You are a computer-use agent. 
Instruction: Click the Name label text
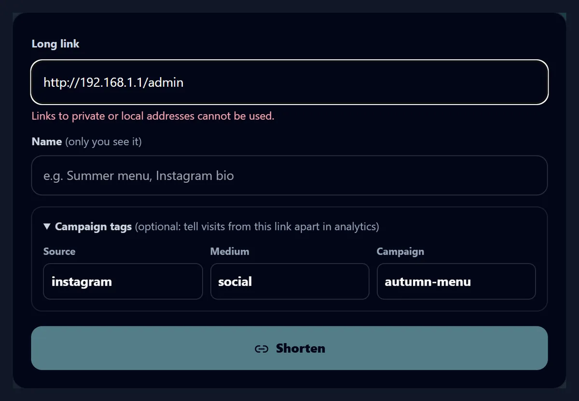coord(47,142)
